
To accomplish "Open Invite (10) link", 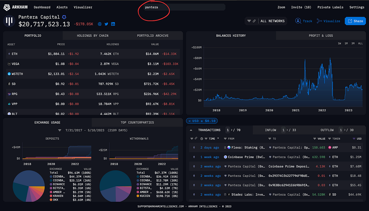I will point(301,7).
